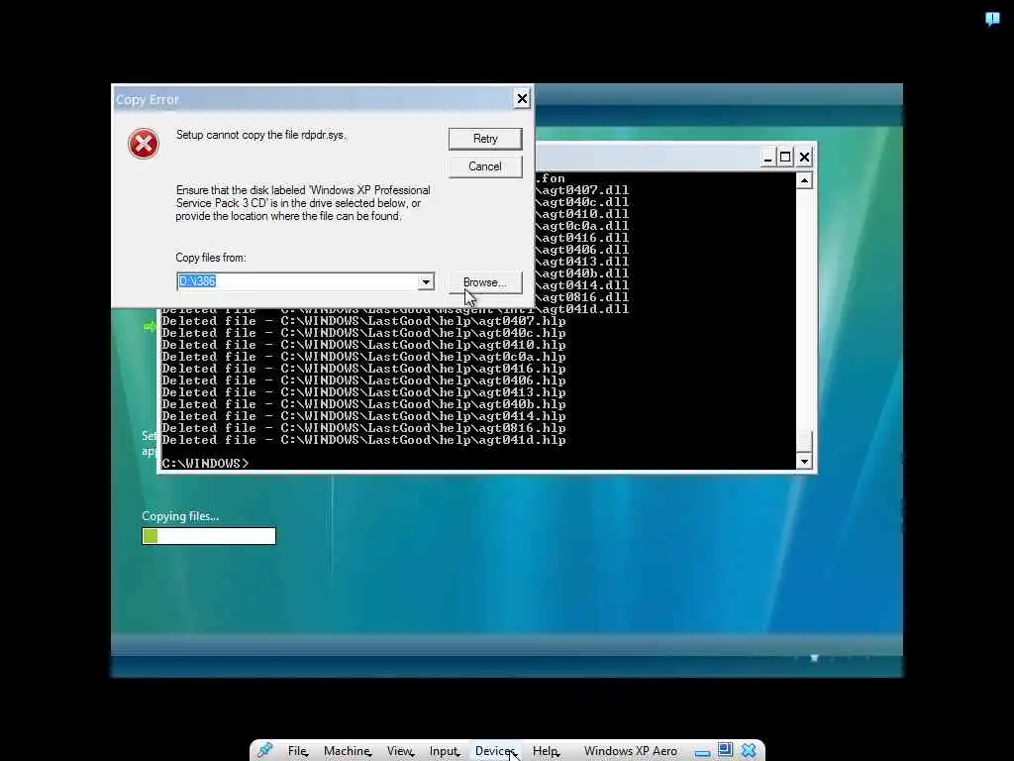Click the notification icon at top right
1014x761 pixels.
992,18
